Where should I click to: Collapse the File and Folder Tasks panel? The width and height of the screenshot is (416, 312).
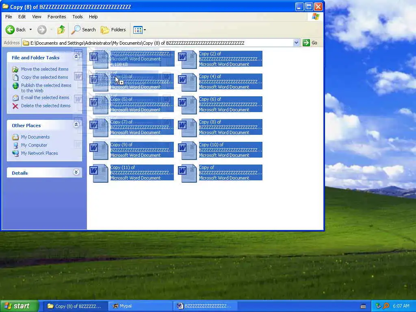(76, 57)
